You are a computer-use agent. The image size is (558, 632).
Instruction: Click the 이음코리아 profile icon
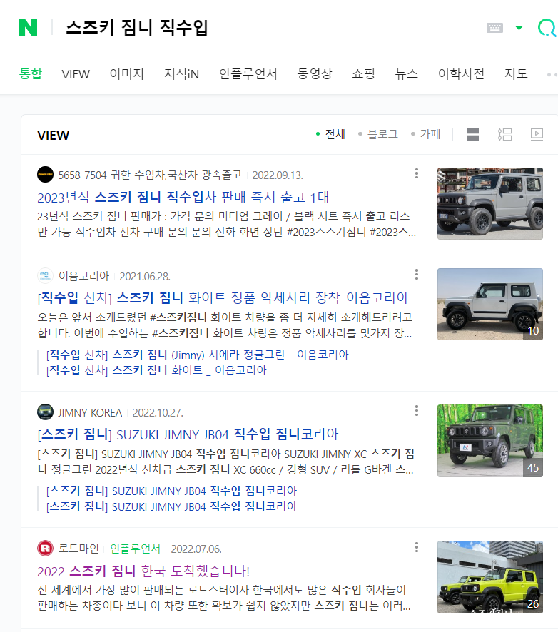pyautogui.click(x=45, y=275)
